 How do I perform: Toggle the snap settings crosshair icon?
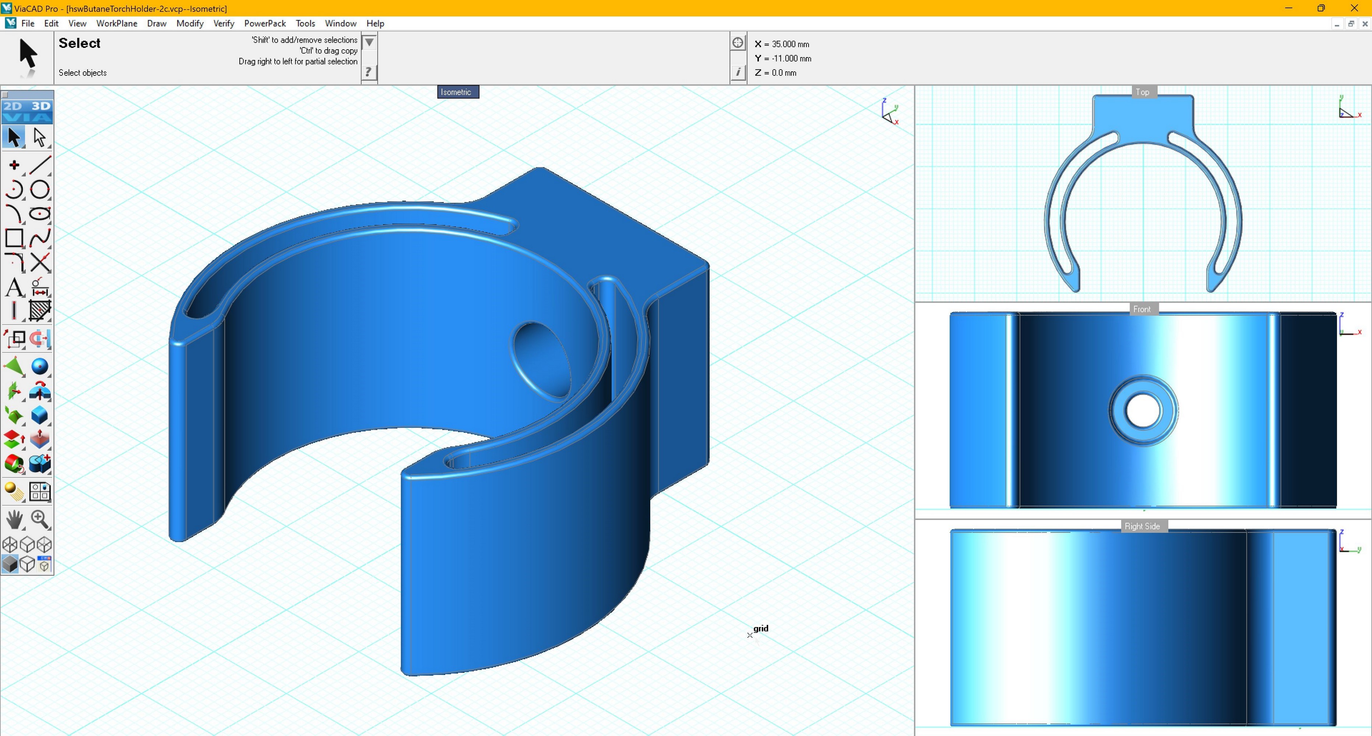point(738,43)
